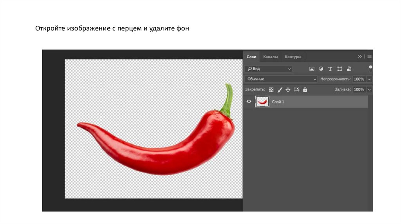Lock transparent pixels of the layer
This screenshot has width=401, height=224.
271,89
